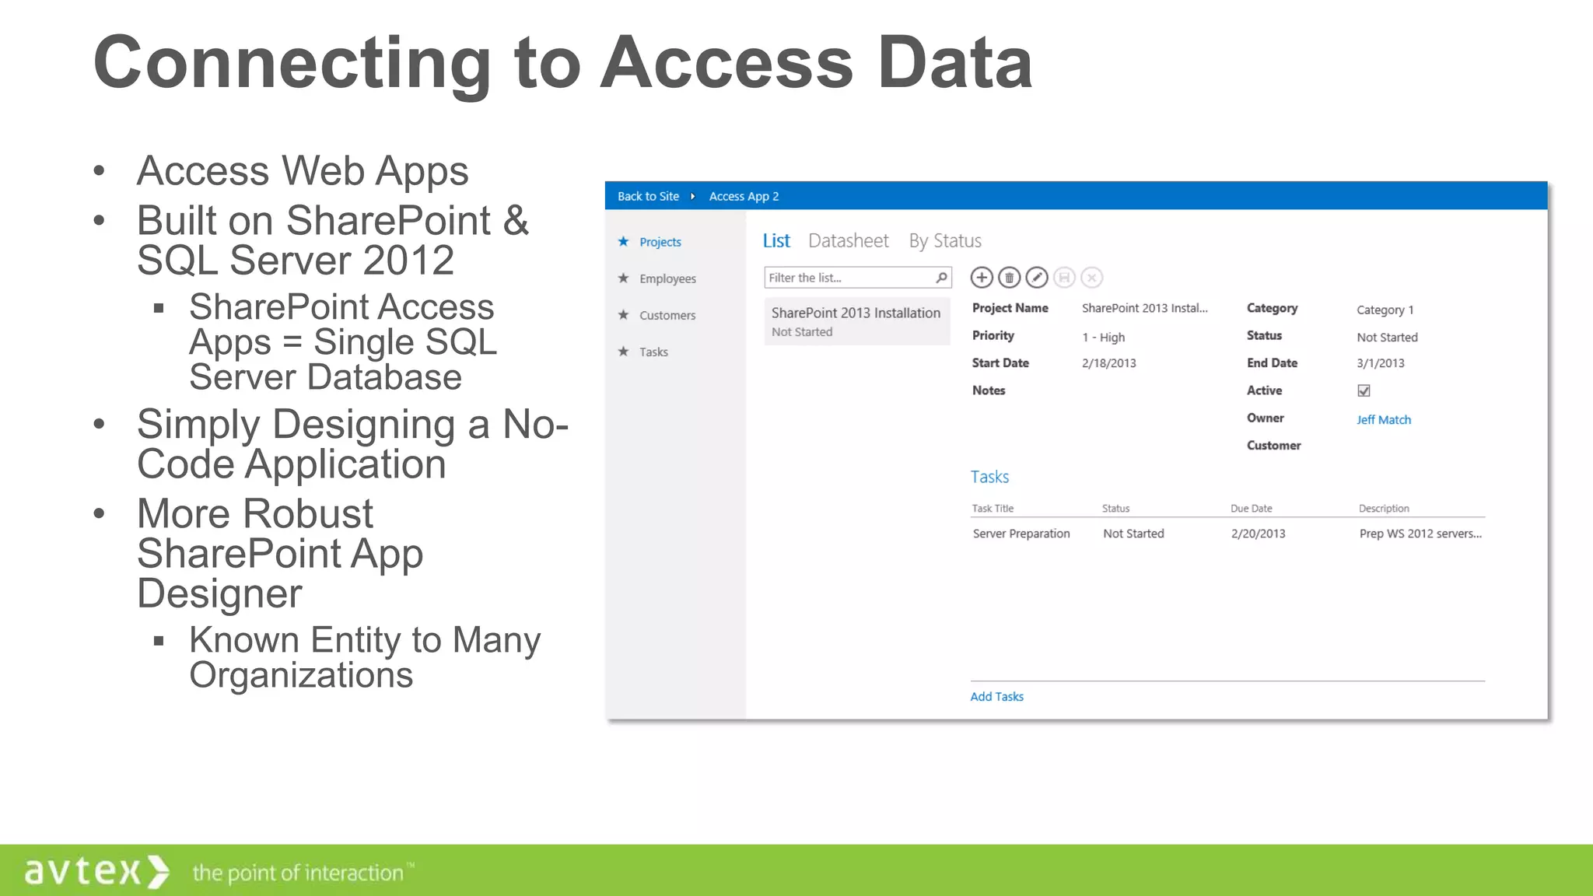
Task: Select Employees in the left navigation
Action: point(667,278)
